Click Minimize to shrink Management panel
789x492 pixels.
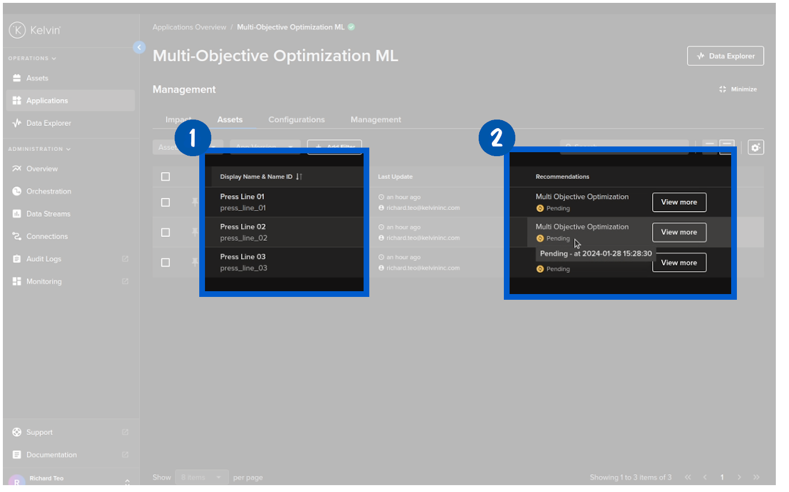click(738, 89)
